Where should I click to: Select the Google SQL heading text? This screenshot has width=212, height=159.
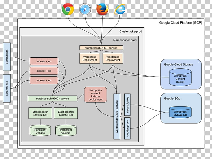click(x=172, y=98)
